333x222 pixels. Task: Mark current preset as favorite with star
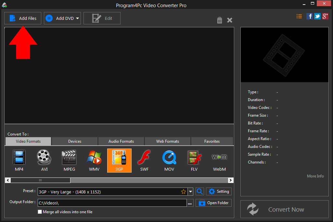point(184,191)
